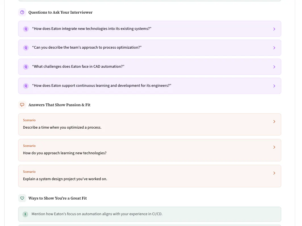The width and height of the screenshot is (302, 226).
Task: Click the Scenario label above 'optimized a process'
Action: pos(29,120)
